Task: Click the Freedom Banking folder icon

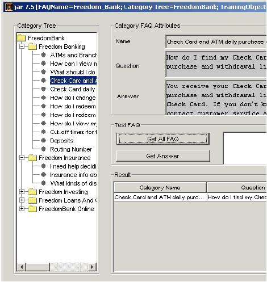Action: (x=32, y=47)
